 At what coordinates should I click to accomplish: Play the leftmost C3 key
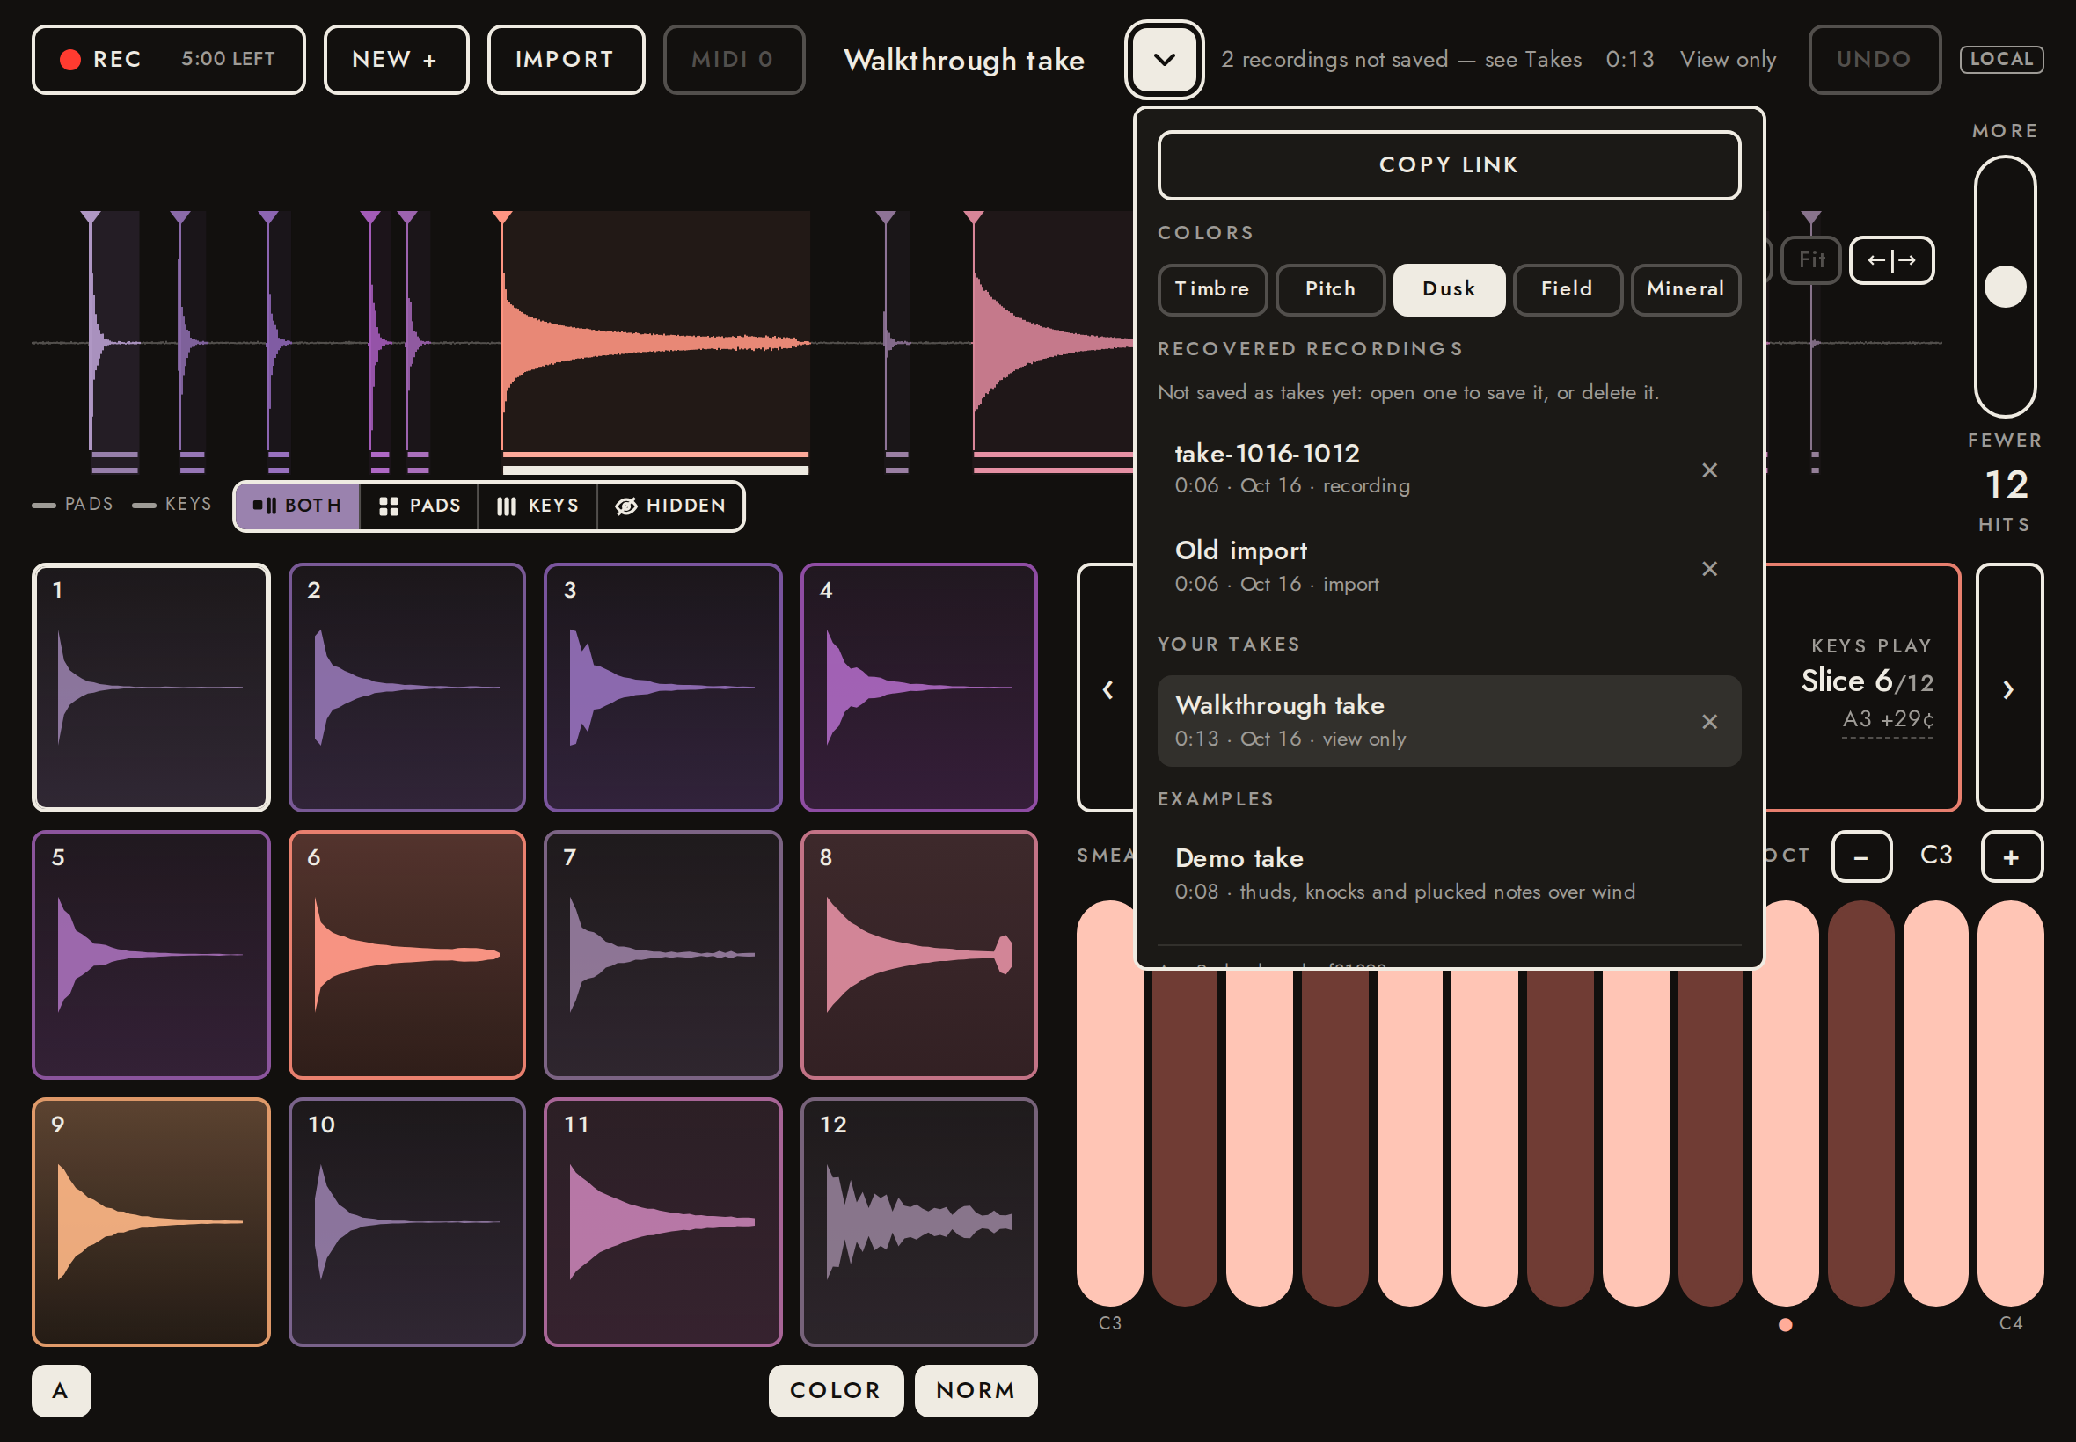1109,1103
